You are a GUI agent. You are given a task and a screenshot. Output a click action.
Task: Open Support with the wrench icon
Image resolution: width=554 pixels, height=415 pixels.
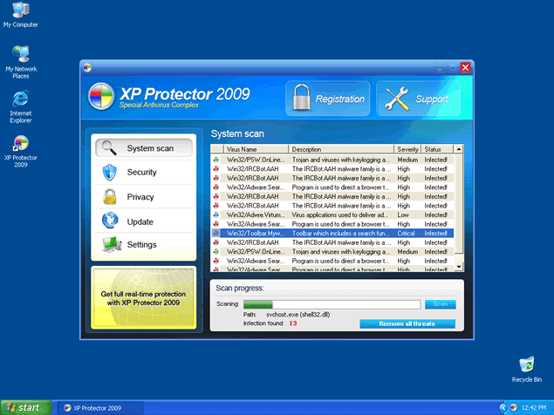[x=418, y=99]
